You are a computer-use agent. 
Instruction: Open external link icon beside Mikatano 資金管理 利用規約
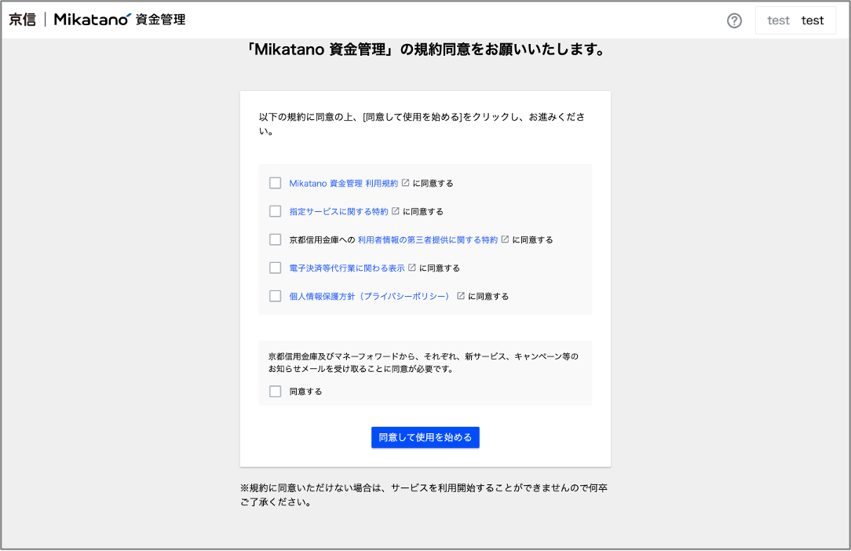pyautogui.click(x=405, y=183)
